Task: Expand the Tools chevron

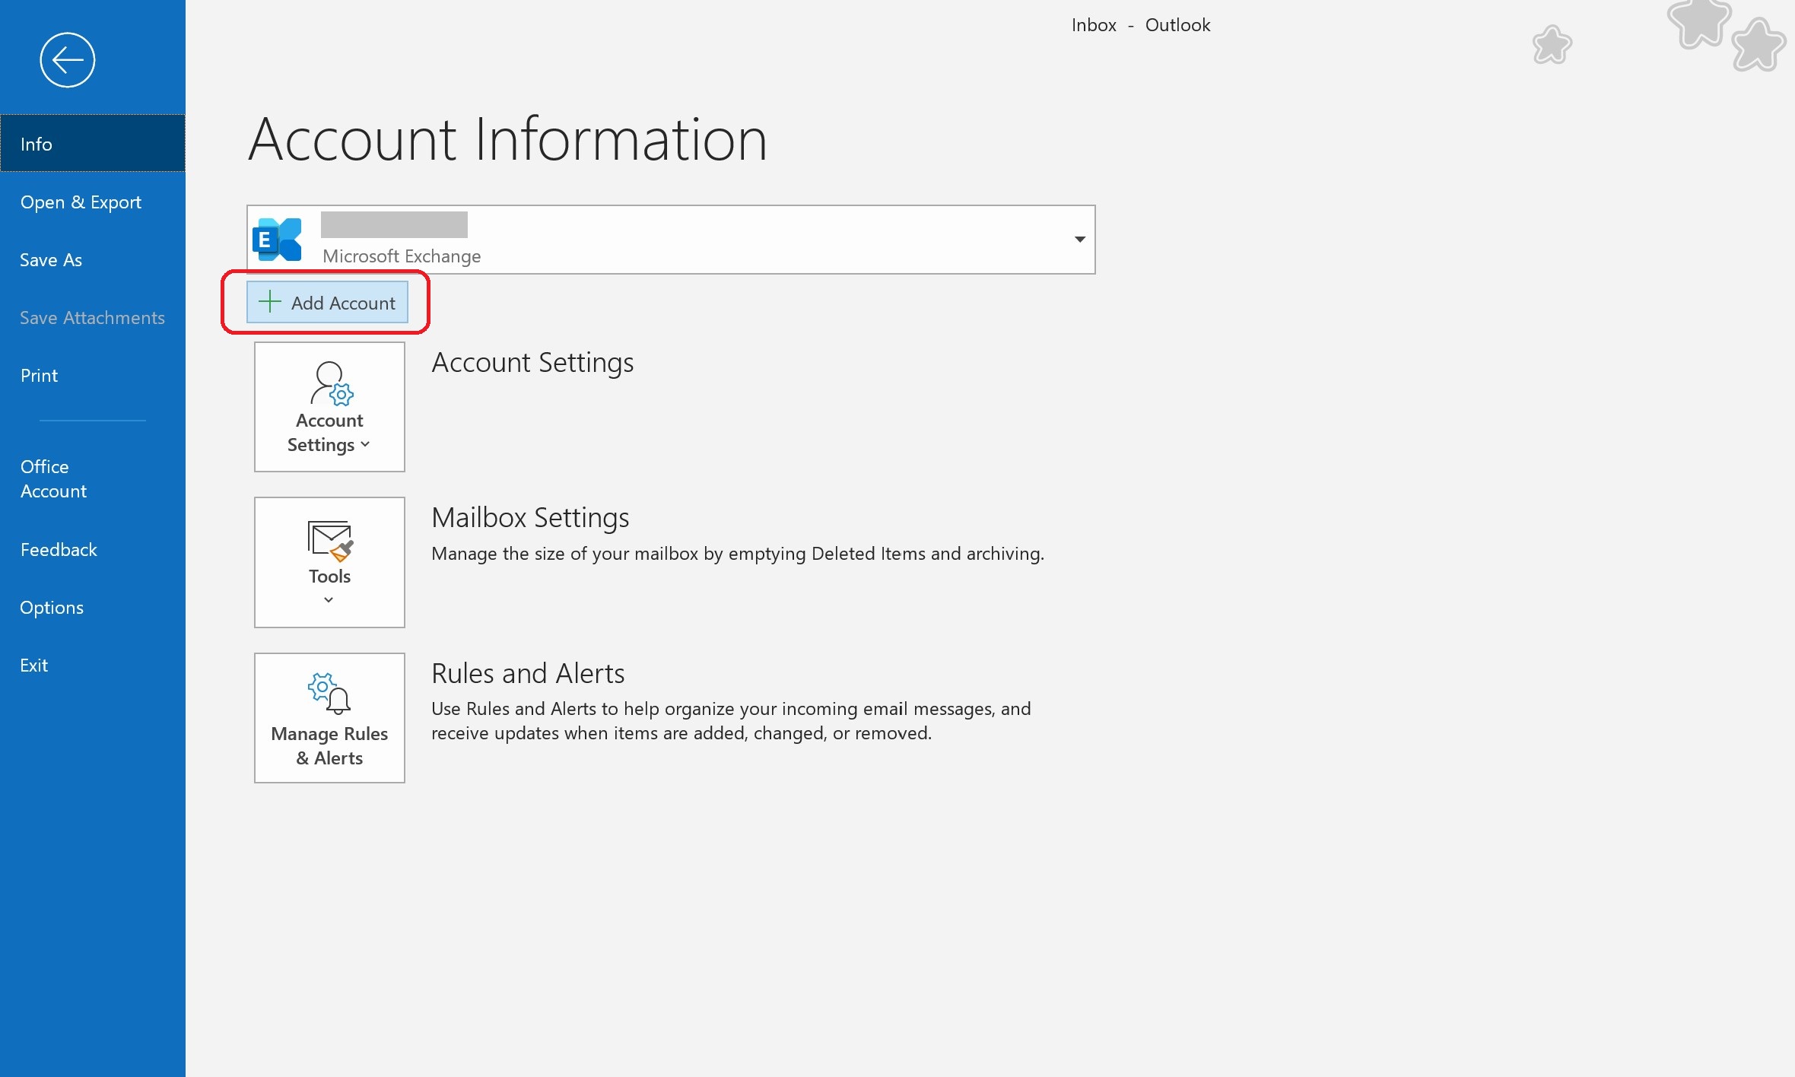Action: click(329, 600)
